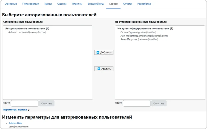Image resolution: width=207 pixels, height=129 pixels.
Task: Open the Admin User link at the bottom
Action: (16, 123)
